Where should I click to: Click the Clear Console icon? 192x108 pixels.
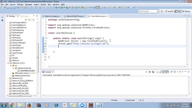(x=157, y=72)
